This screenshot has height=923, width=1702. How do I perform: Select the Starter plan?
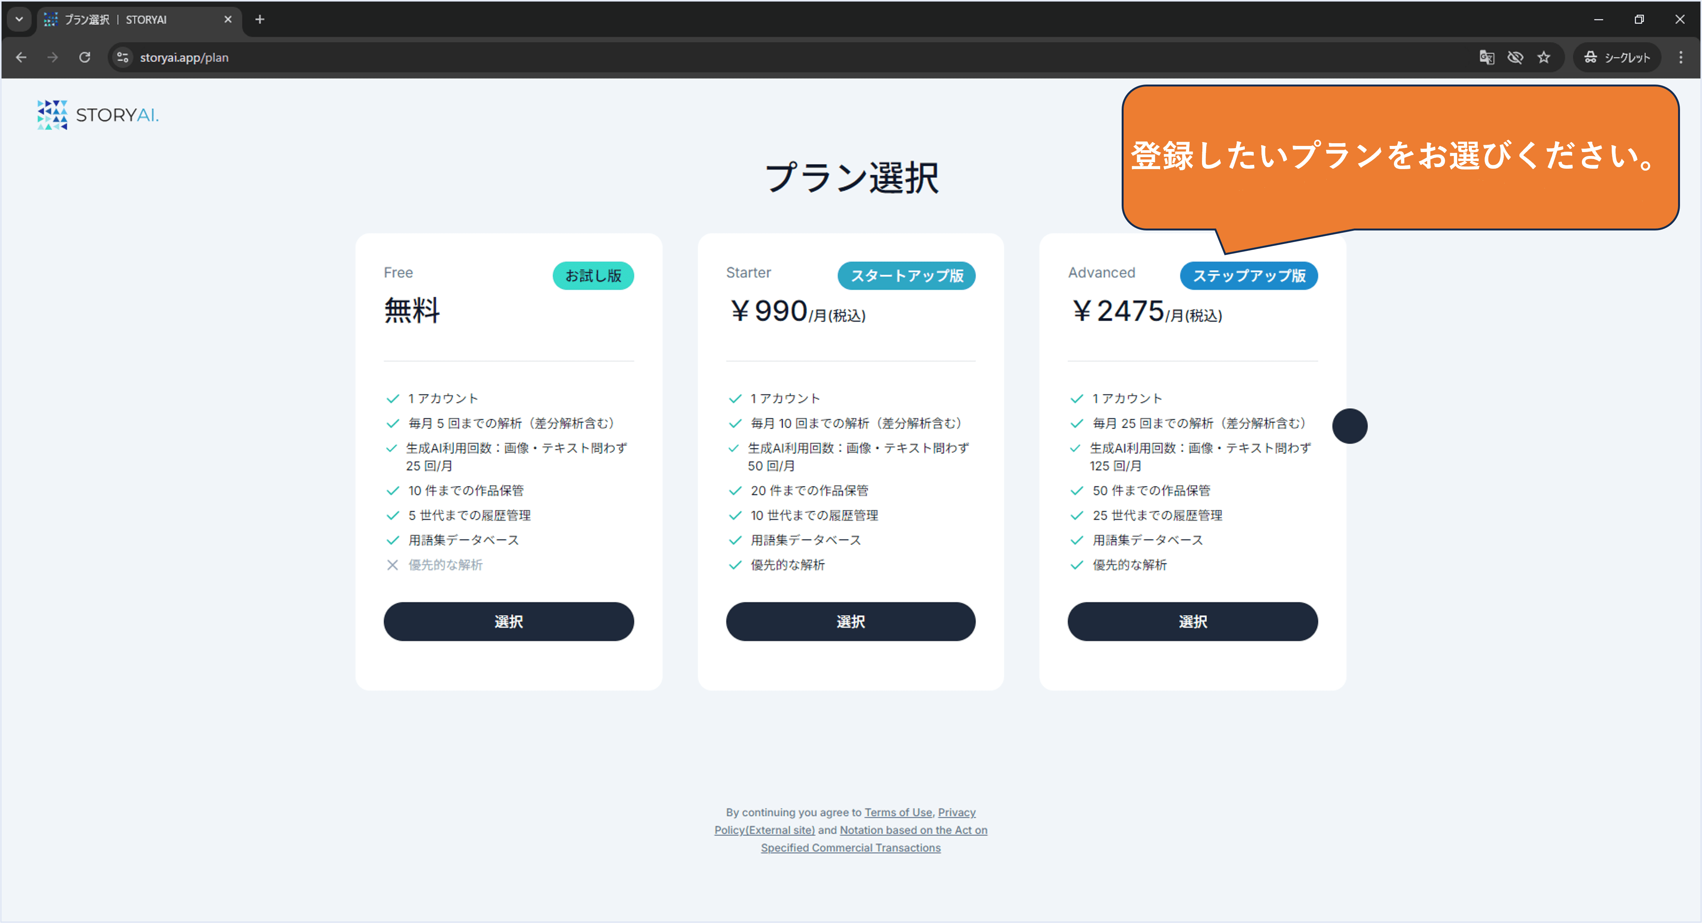click(x=850, y=621)
